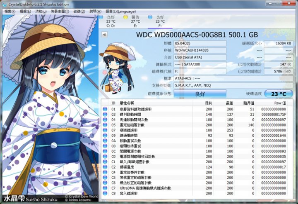Click the yellow warning orb of E: disk
The width and height of the screenshot is (298, 204).
coord(125,17)
